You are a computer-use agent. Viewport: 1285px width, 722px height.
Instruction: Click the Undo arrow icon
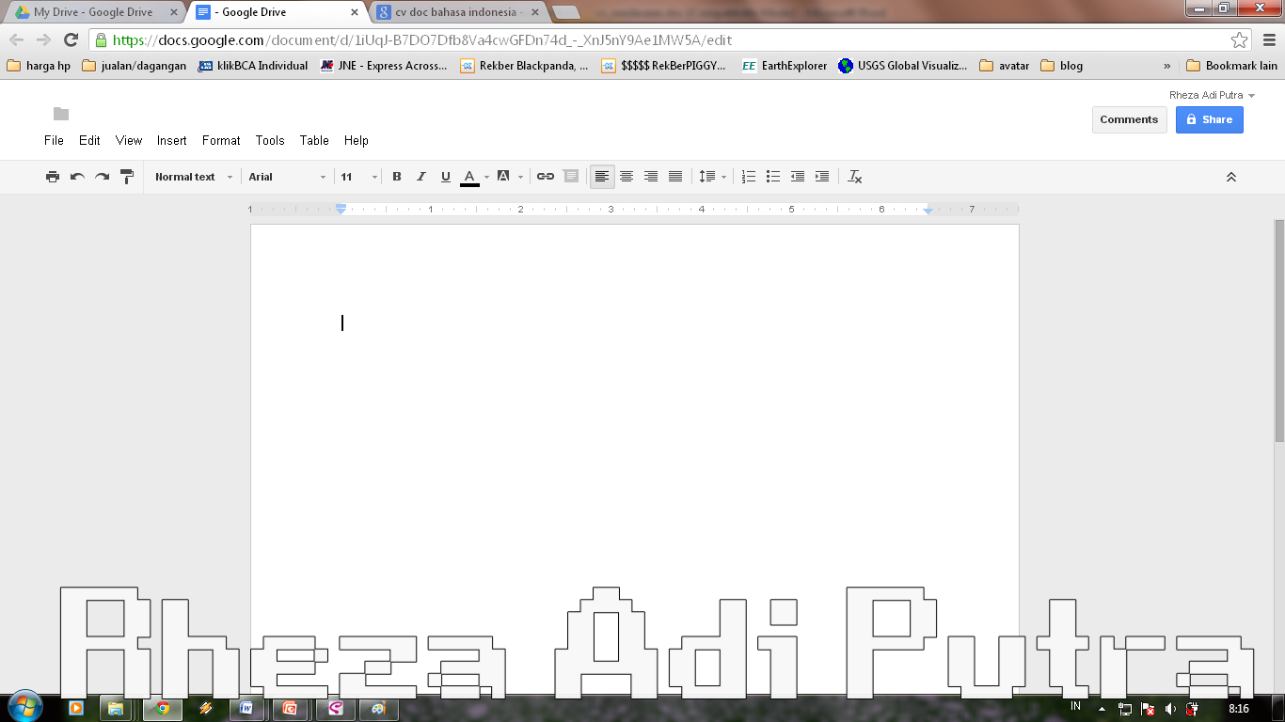coord(77,177)
